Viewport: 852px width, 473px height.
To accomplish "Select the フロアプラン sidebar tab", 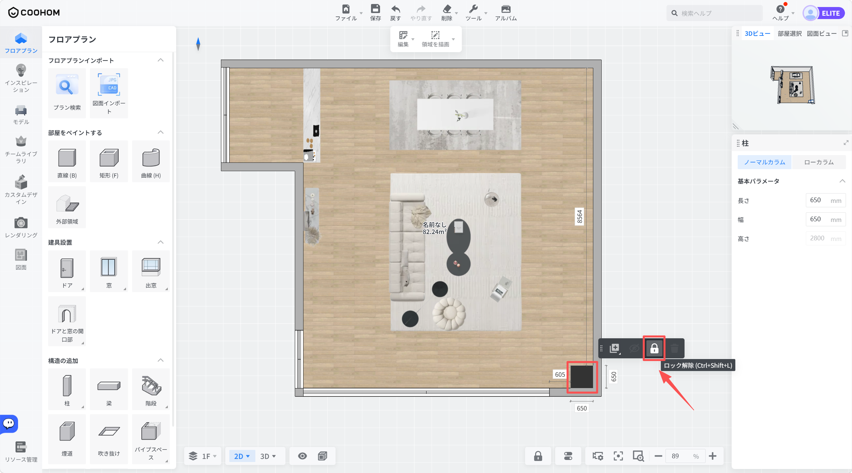I will click(x=21, y=43).
